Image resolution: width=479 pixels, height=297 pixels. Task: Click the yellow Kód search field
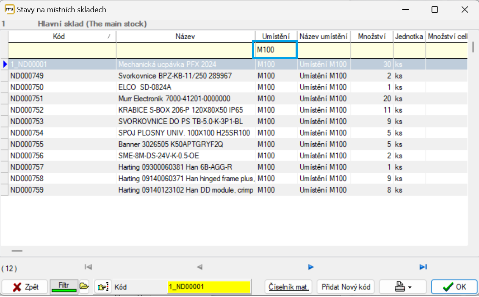[209, 287]
